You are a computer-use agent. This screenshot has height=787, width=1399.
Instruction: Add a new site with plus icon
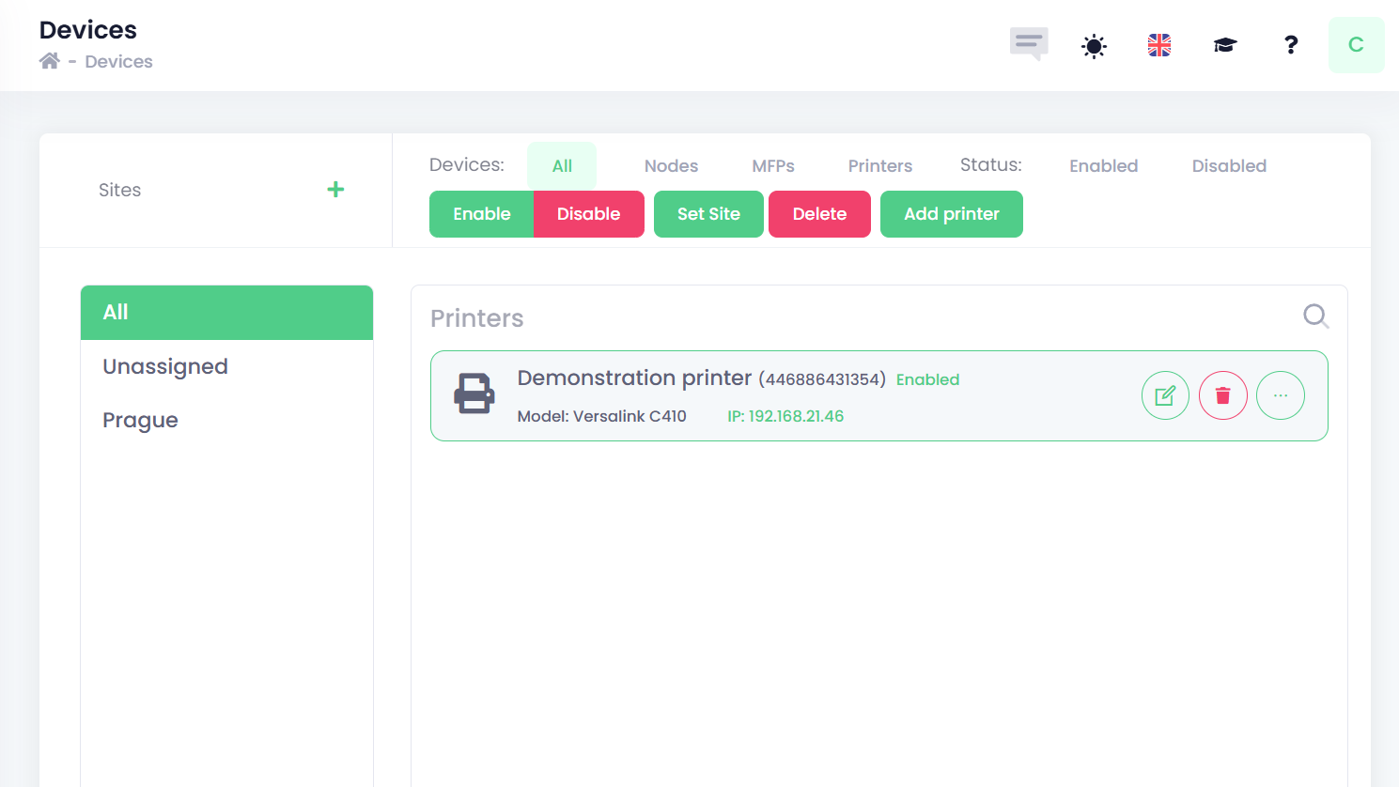(x=335, y=190)
